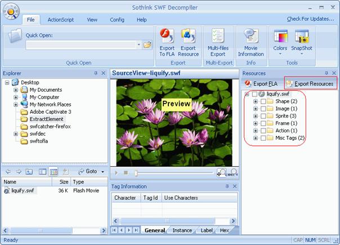The width and height of the screenshot is (340, 245).
Task: Click the zoom magnifier in preview bar
Action: pyautogui.click(x=222, y=173)
